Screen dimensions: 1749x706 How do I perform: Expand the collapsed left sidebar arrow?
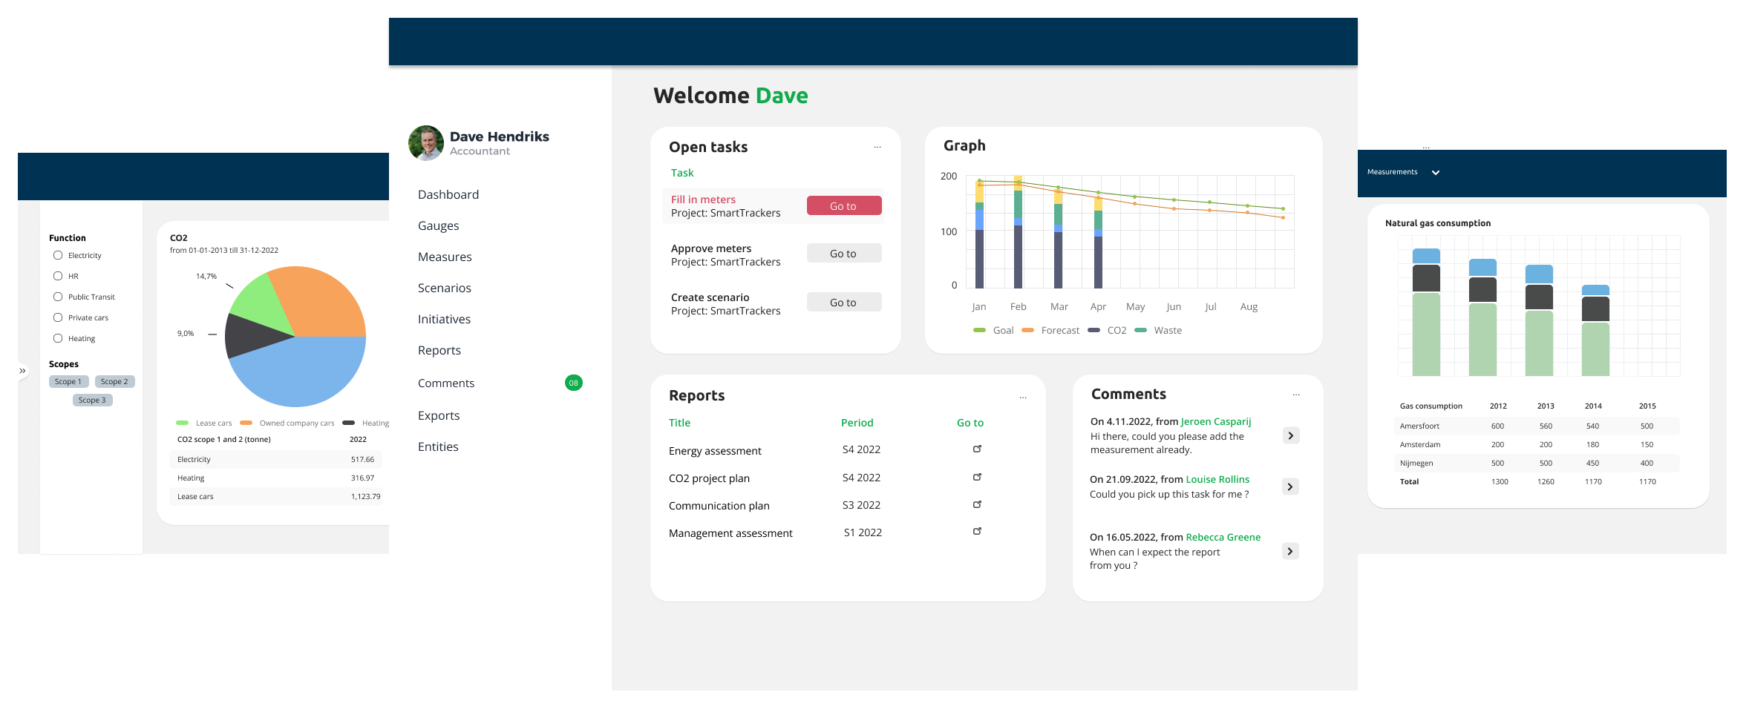click(x=23, y=371)
